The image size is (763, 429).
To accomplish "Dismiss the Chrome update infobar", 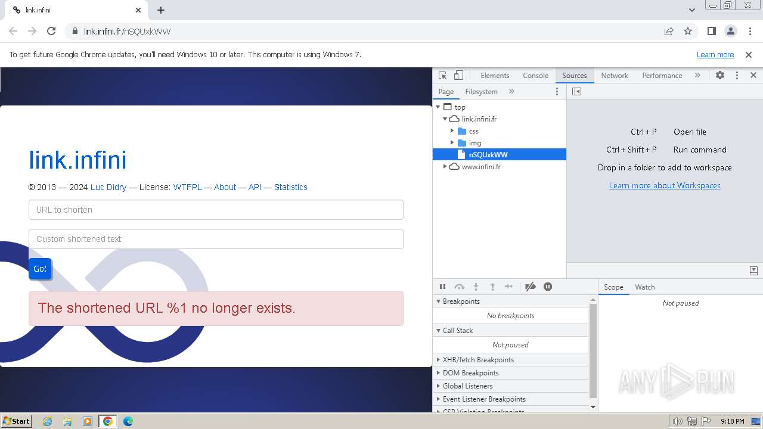I will click(x=749, y=55).
